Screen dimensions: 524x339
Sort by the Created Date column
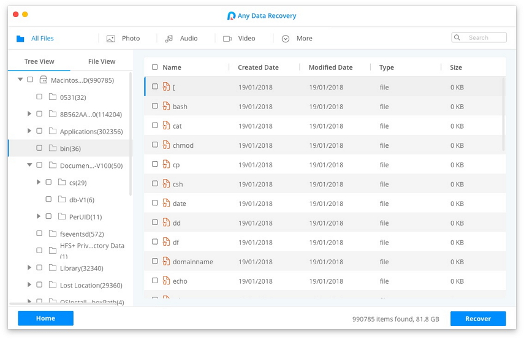tap(259, 67)
